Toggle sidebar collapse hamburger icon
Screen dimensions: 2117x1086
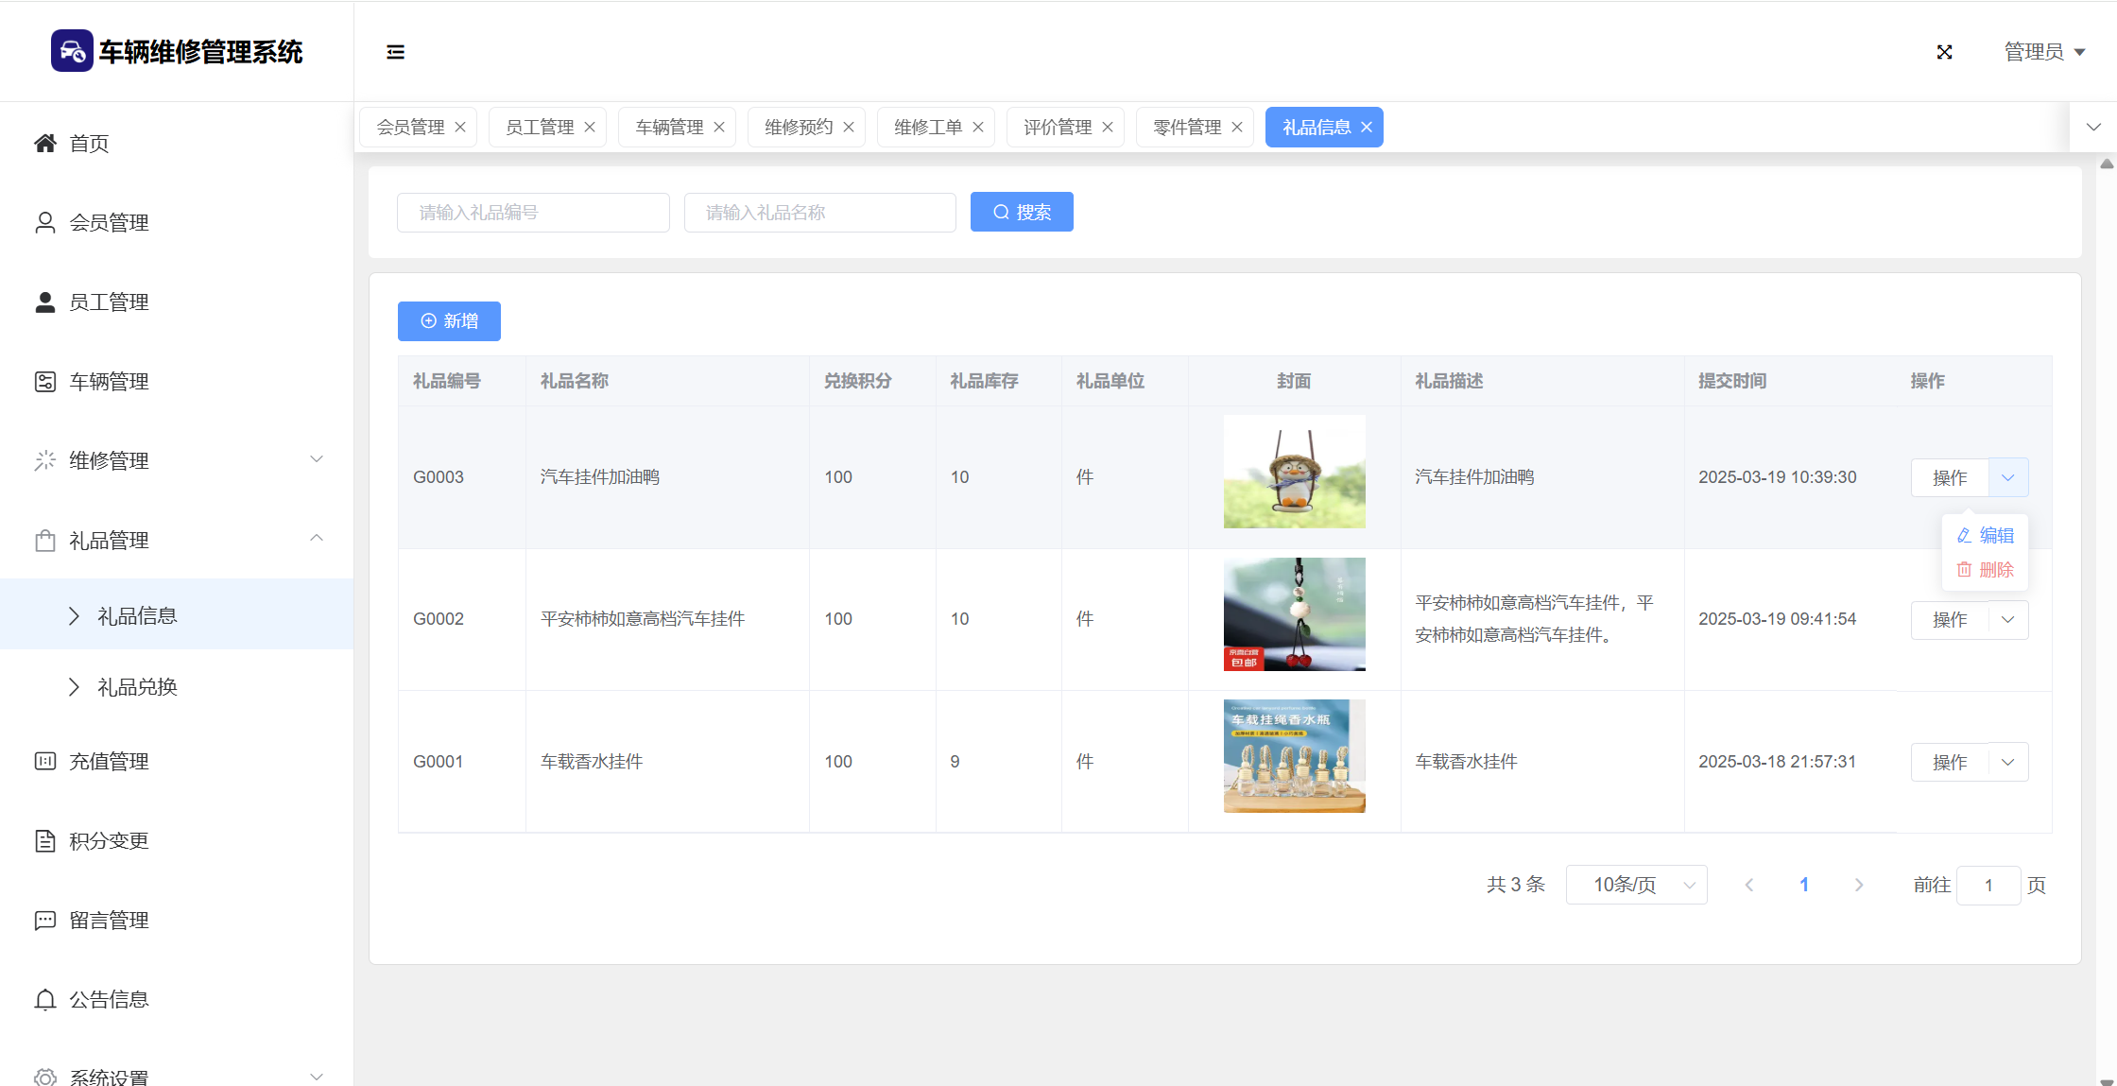(x=395, y=52)
